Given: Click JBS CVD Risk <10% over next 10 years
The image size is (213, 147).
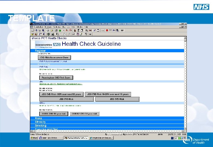Looking at the screenshot, I should click(61, 94).
